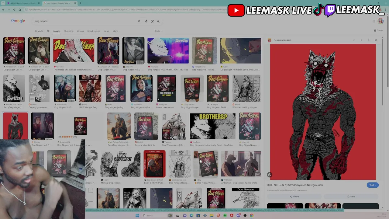Click the copyright 'Learn more' link
This screenshot has width=389, height=219.
click(x=301, y=190)
